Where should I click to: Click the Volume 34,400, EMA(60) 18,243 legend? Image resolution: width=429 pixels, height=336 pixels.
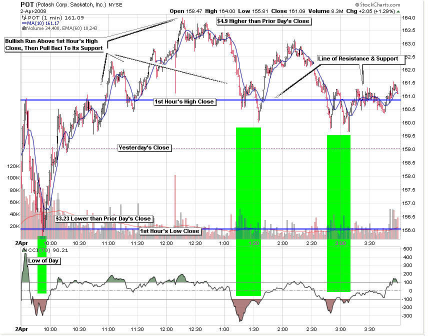[62, 28]
